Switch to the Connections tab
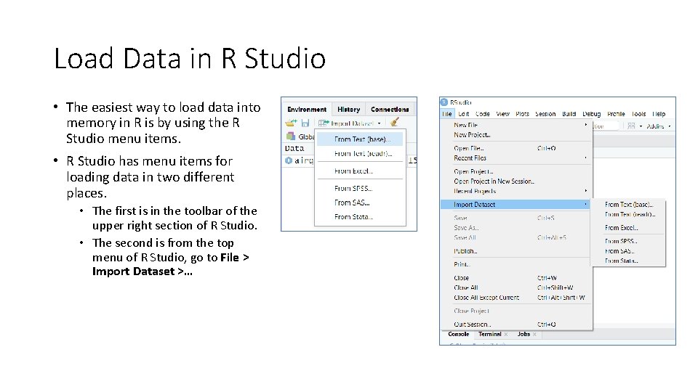The height and width of the screenshot is (392, 698). click(x=390, y=110)
